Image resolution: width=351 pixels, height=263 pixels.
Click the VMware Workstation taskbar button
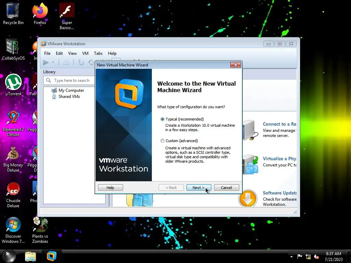tap(51, 256)
